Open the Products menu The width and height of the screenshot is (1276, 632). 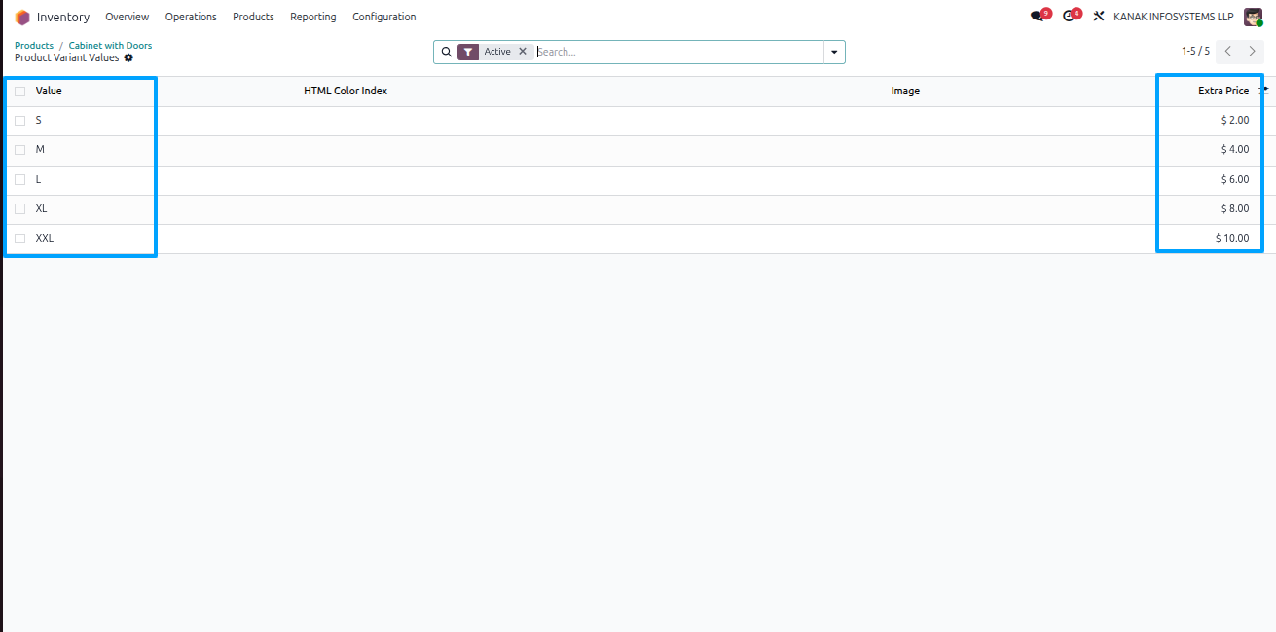click(x=253, y=17)
